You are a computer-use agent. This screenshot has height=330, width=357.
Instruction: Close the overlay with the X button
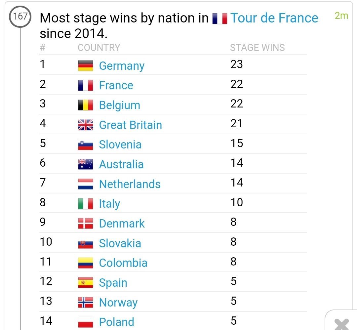(x=341, y=324)
